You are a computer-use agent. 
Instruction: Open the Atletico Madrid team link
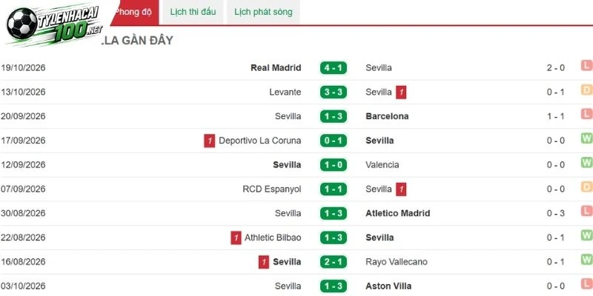398,213
